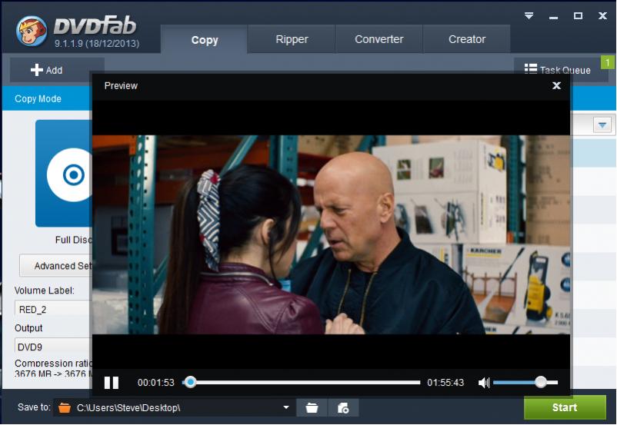
Task: Open Advanced Settings
Action: [56, 266]
